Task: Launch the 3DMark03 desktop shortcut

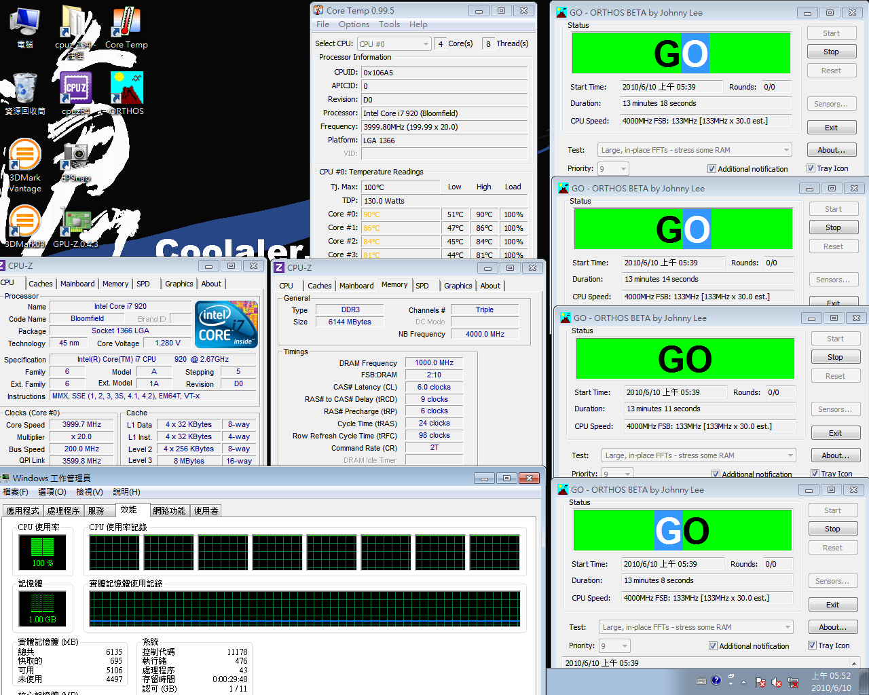Action: click(25, 227)
